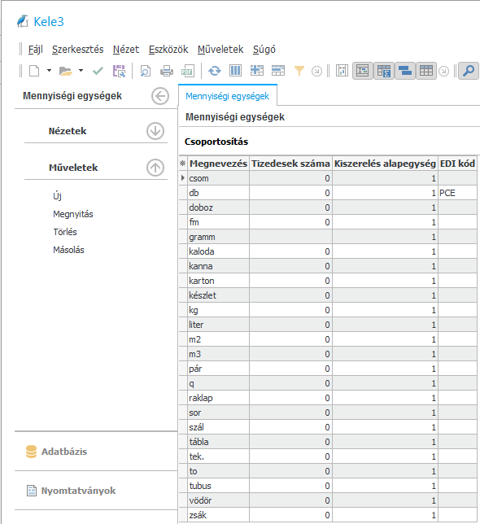Sort by Megnevezés column header
This screenshot has width=480, height=524.
coord(218,164)
